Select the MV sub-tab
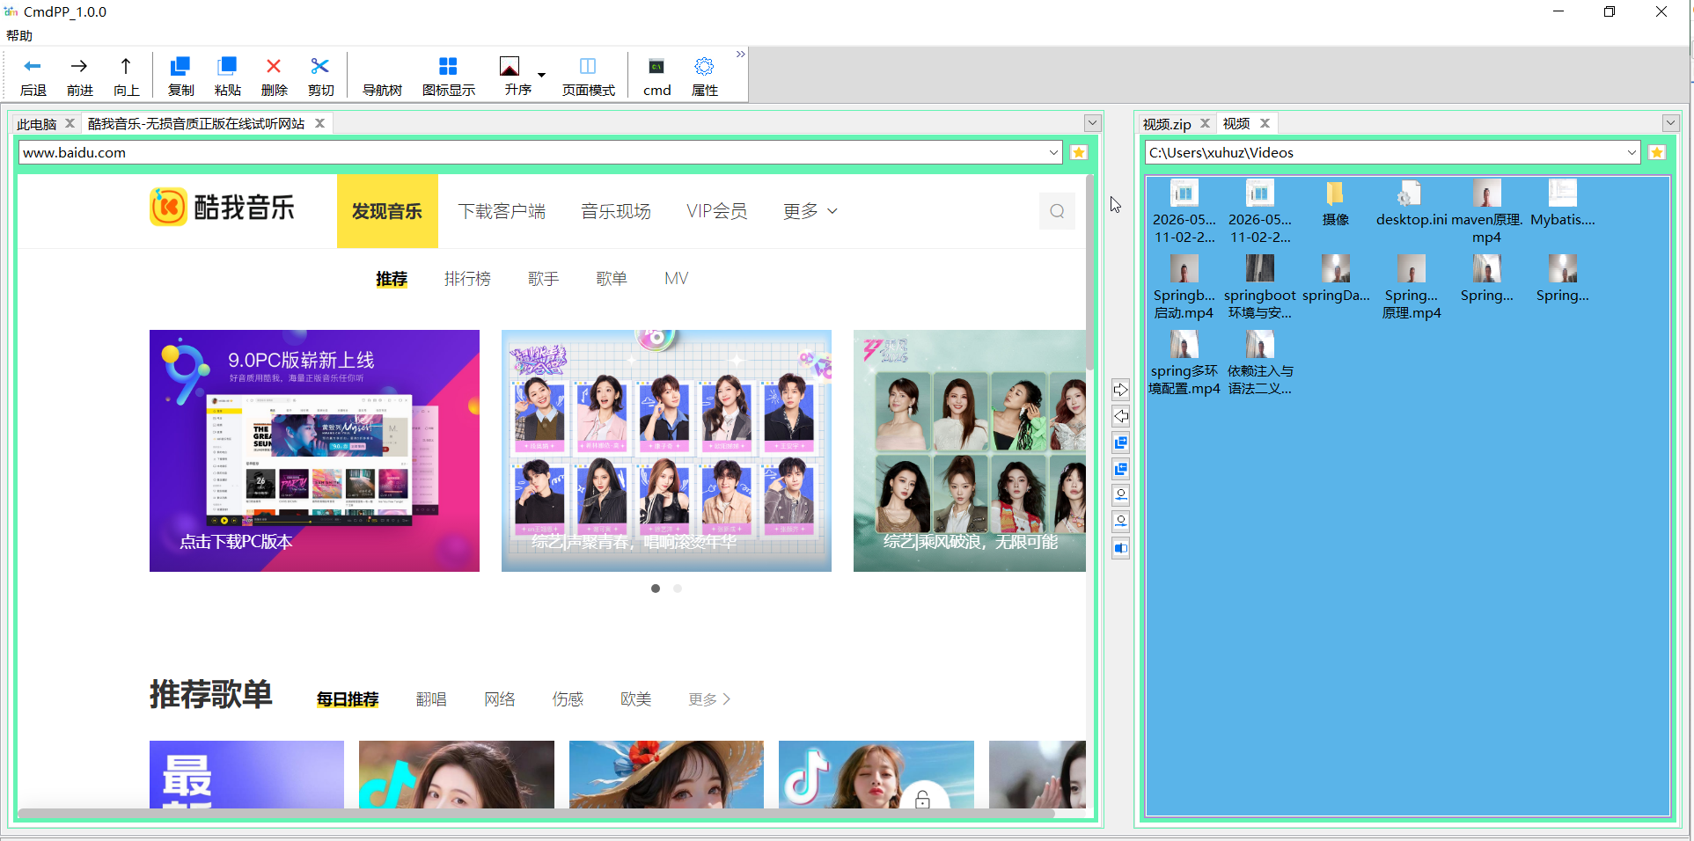1694x841 pixels. point(676,279)
